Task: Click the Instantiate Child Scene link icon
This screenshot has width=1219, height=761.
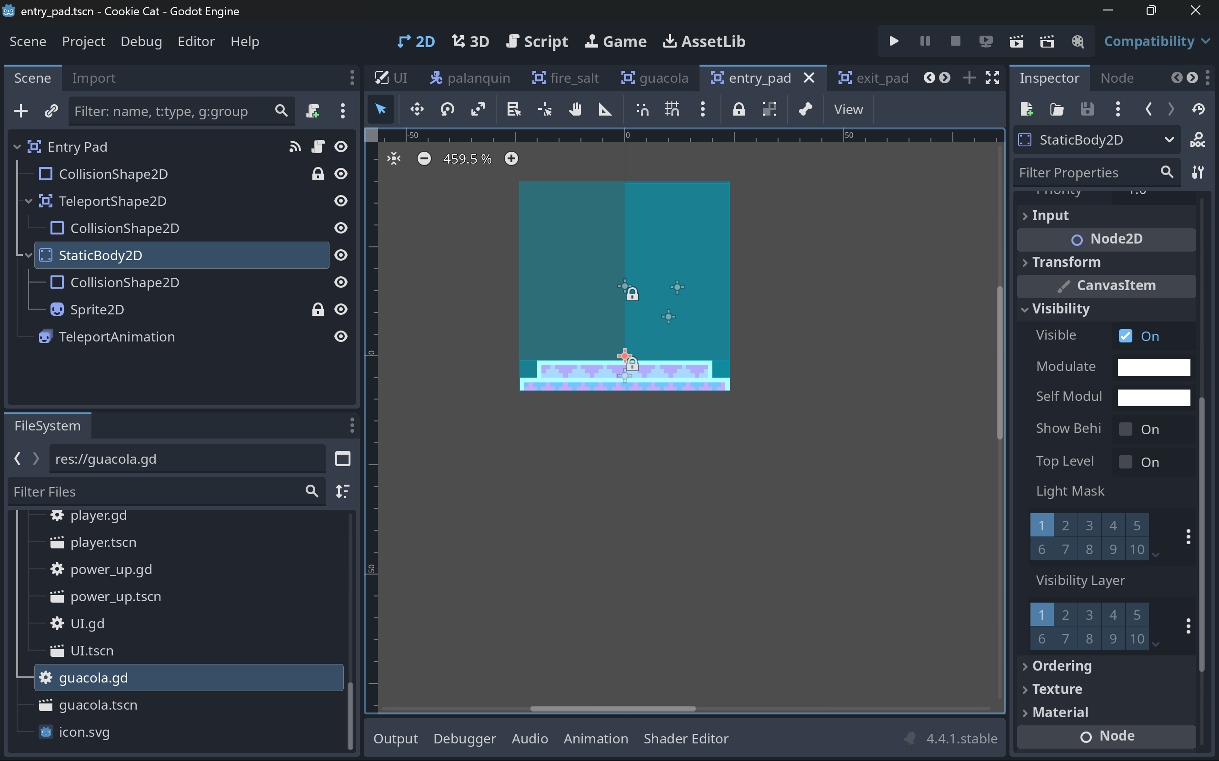Action: (51, 111)
